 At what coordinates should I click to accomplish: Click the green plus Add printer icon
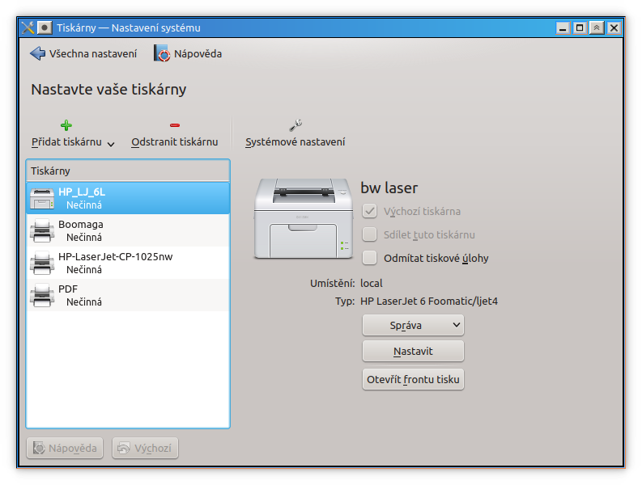tap(66, 125)
